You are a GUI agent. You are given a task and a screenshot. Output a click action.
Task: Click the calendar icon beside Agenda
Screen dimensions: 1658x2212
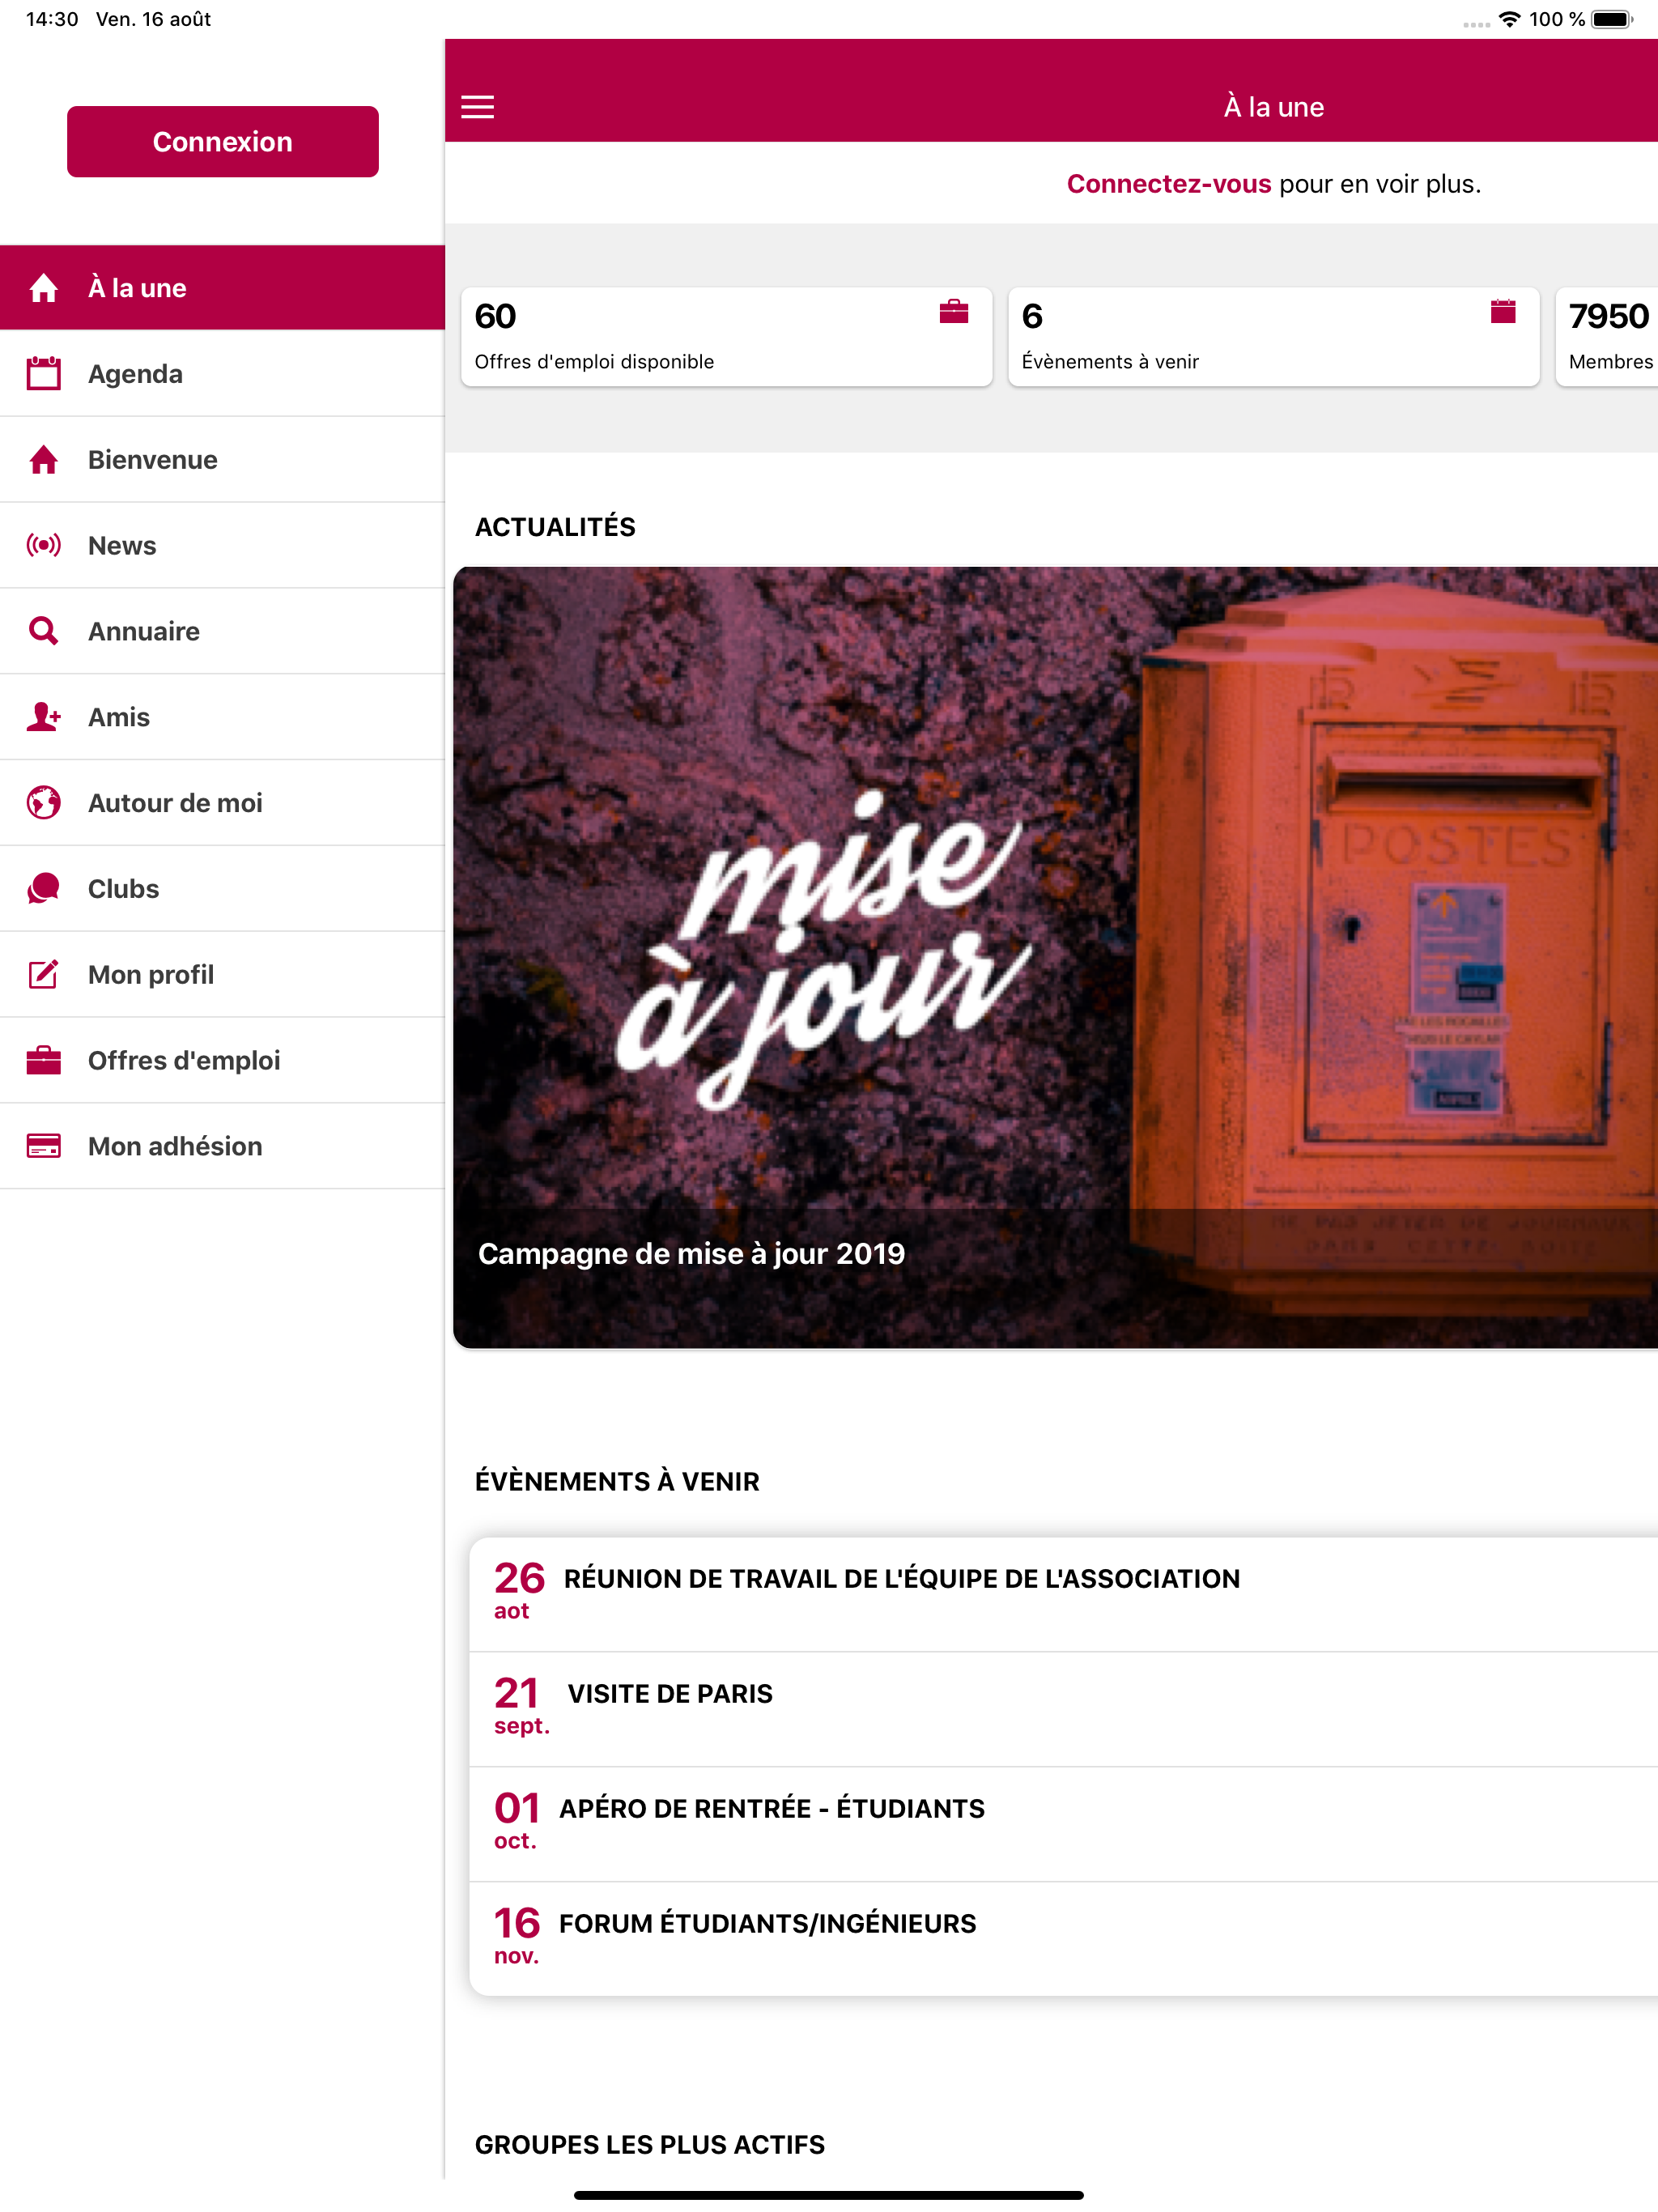(43, 374)
